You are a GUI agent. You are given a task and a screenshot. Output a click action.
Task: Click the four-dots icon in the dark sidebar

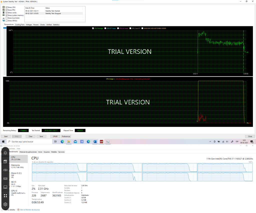(5, 196)
